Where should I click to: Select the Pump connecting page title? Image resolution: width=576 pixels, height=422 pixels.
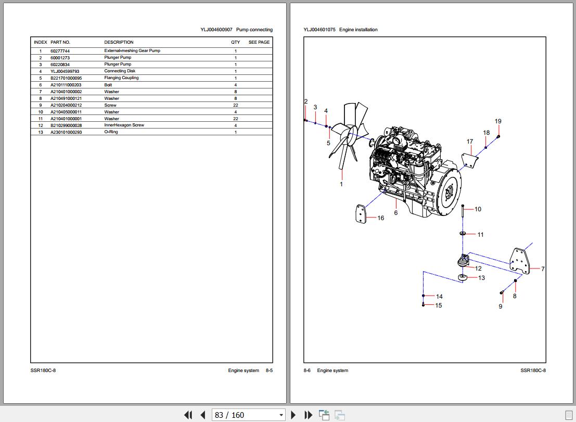tap(254, 30)
